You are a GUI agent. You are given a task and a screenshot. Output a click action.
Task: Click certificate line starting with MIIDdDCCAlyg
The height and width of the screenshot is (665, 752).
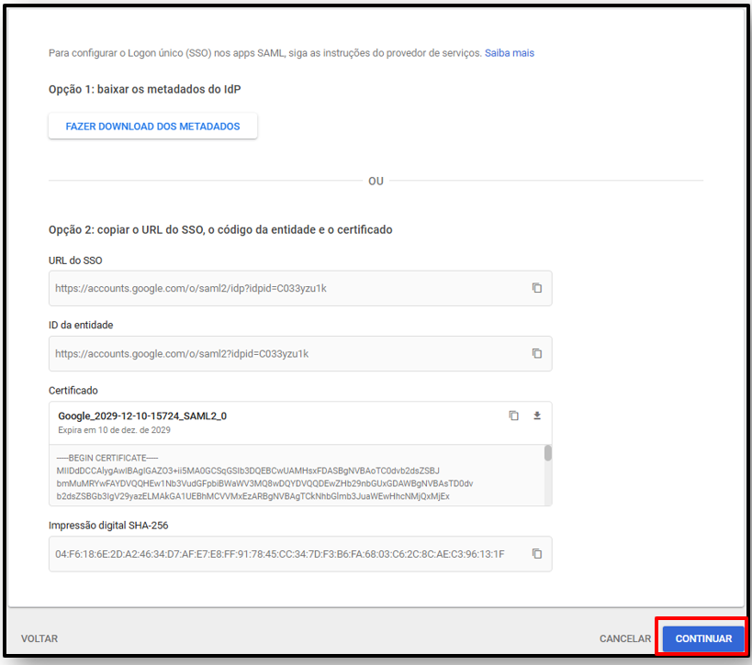click(x=248, y=471)
